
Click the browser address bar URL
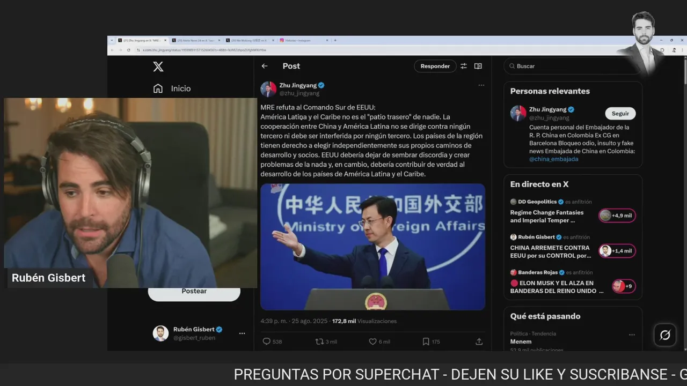204,50
